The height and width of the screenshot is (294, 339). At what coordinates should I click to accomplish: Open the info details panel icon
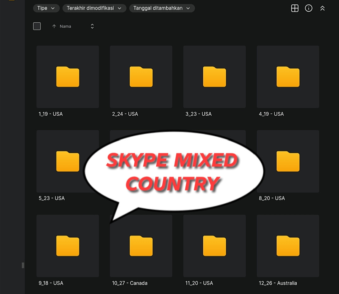[309, 8]
